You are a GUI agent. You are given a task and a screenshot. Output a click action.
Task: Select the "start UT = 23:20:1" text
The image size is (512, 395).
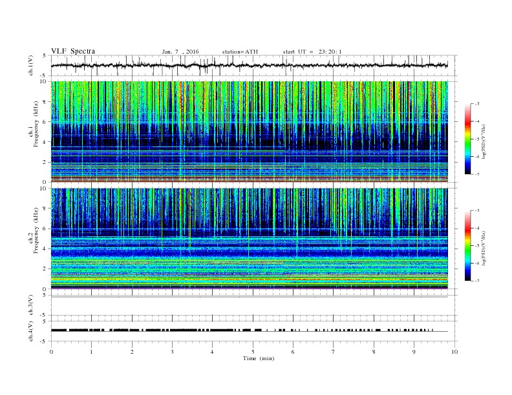312,52
